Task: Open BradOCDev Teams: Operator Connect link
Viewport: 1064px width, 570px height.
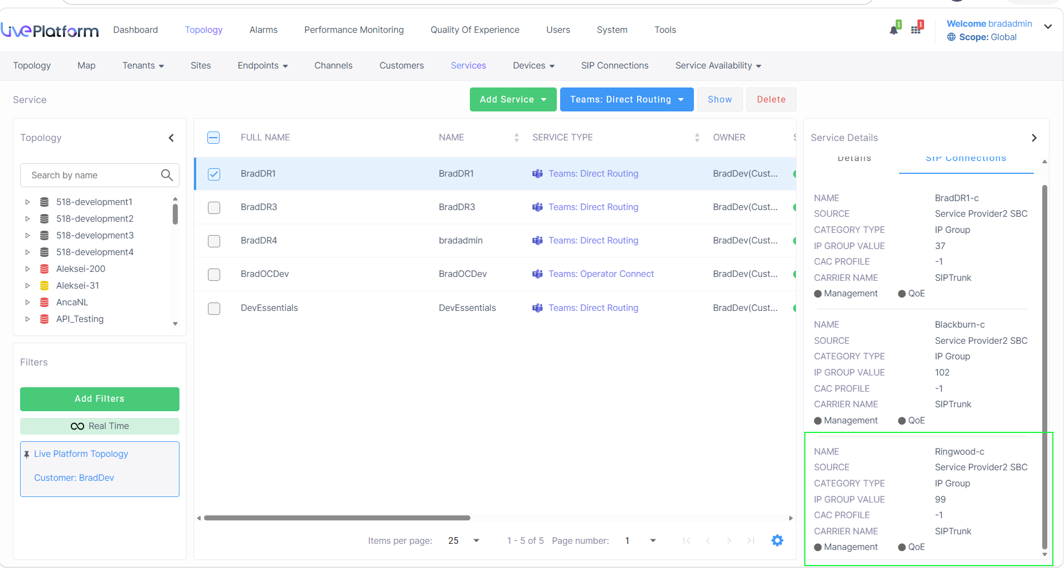Action: pyautogui.click(x=601, y=274)
